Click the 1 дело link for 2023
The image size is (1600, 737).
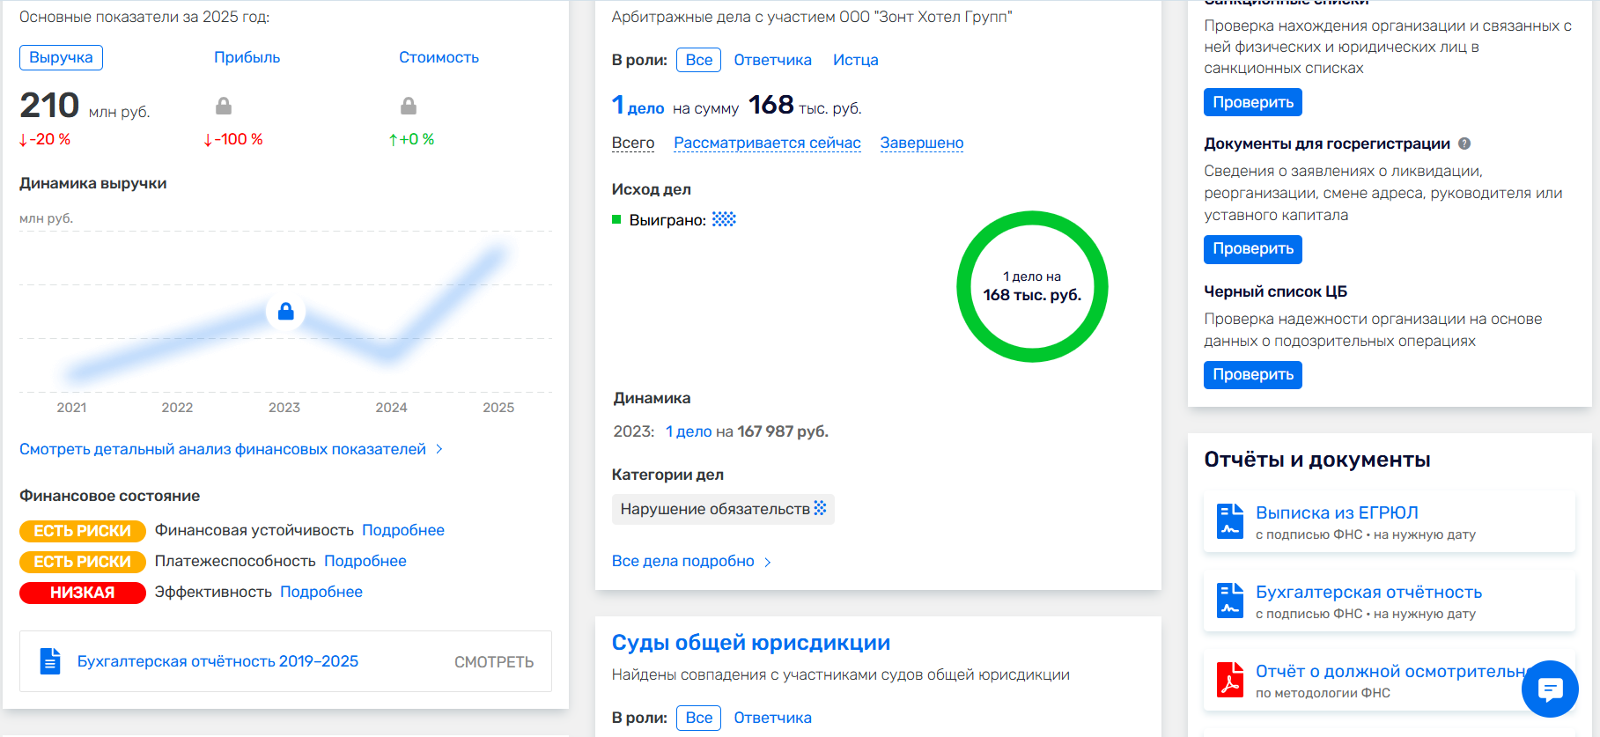pos(689,431)
